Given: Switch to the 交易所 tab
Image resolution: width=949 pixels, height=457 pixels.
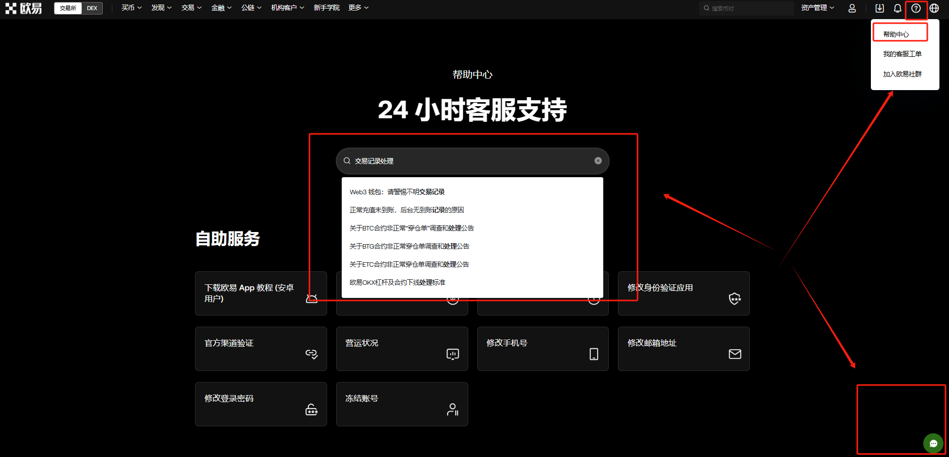Looking at the screenshot, I should click(68, 8).
